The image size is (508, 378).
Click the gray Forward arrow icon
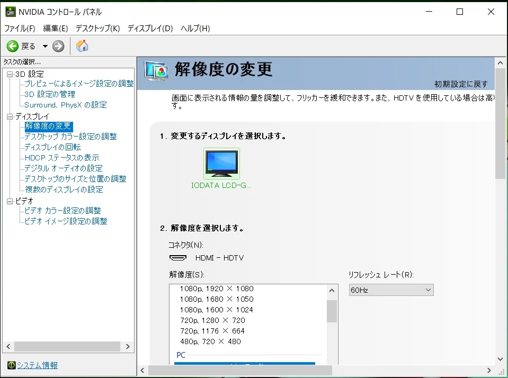point(58,46)
